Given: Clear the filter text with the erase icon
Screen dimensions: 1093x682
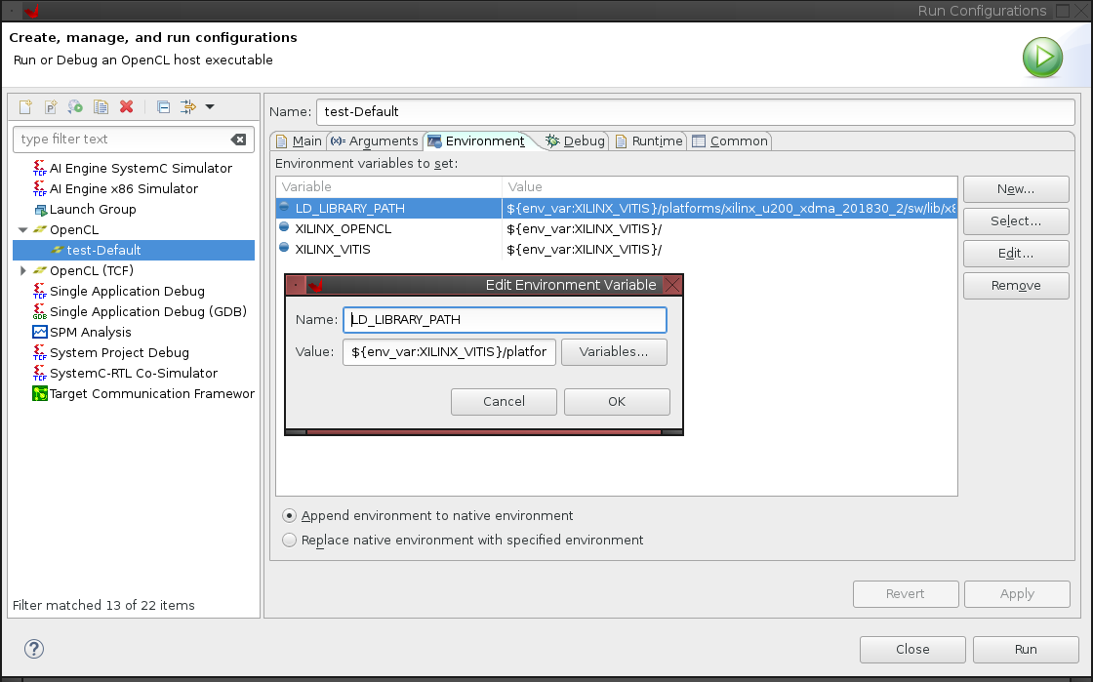Looking at the screenshot, I should (x=238, y=140).
